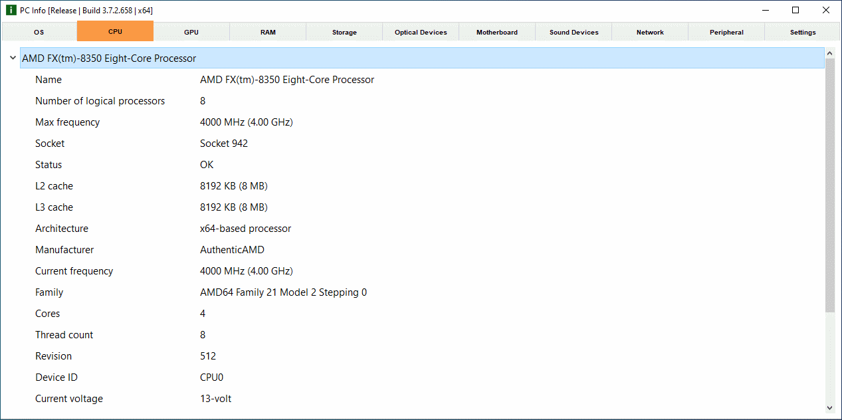The height and width of the screenshot is (420, 842).
Task: Click the 'Current voltage' label
Action: tap(69, 399)
